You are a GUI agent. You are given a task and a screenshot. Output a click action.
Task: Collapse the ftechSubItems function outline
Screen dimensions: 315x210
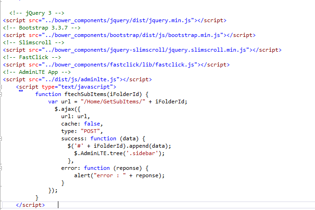pos(1,94)
